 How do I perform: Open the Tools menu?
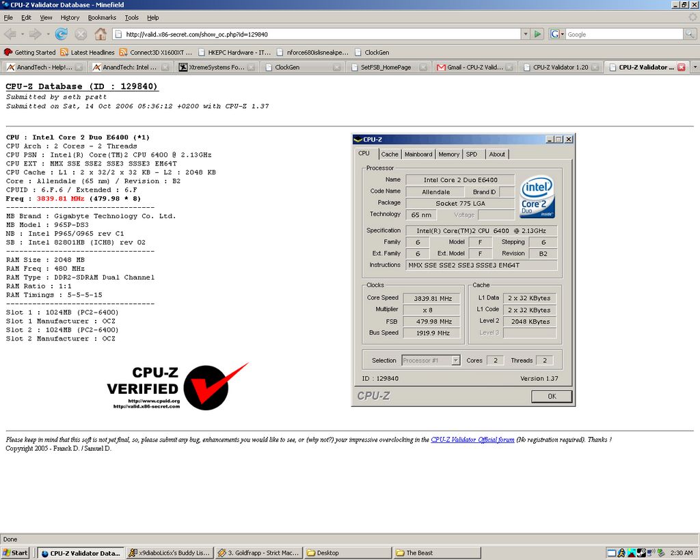tap(131, 17)
